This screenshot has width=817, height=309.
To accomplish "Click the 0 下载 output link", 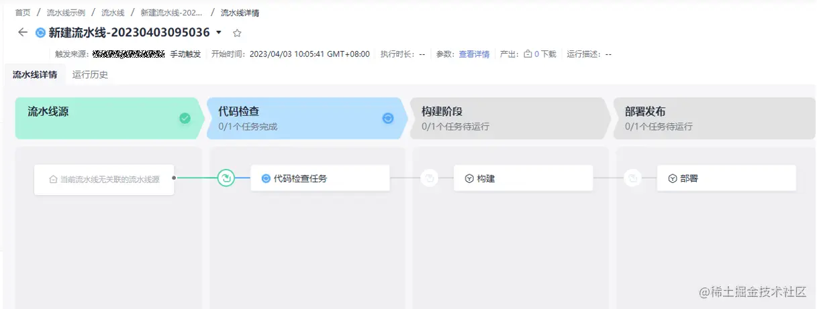I will (x=545, y=54).
